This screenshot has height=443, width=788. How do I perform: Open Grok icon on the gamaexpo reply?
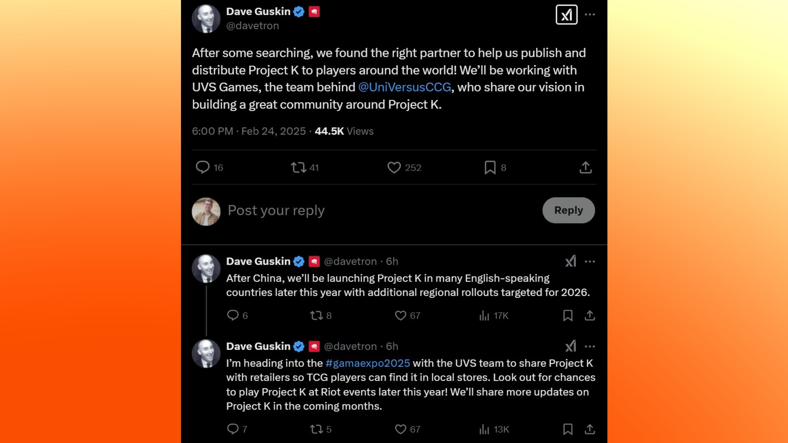[x=570, y=346]
